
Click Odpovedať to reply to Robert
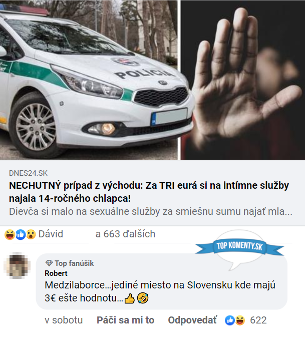pyautogui.click(x=192, y=320)
